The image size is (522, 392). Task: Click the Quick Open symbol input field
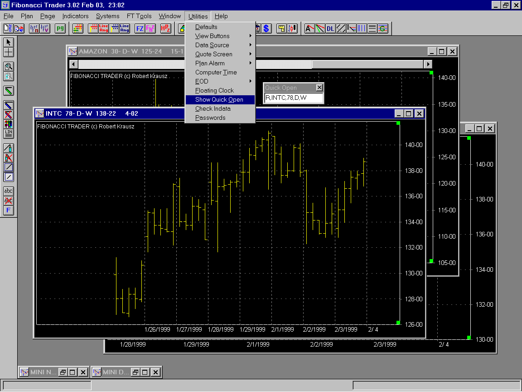click(x=293, y=98)
